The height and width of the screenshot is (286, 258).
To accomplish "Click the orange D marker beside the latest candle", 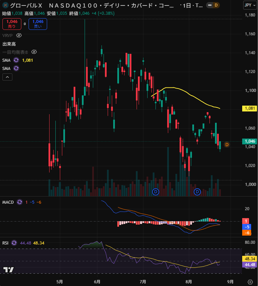I will click(x=227, y=145).
